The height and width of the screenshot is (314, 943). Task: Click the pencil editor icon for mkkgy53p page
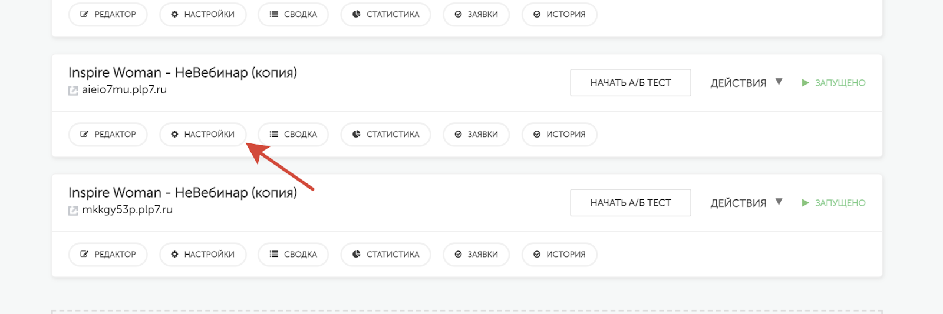tap(84, 255)
